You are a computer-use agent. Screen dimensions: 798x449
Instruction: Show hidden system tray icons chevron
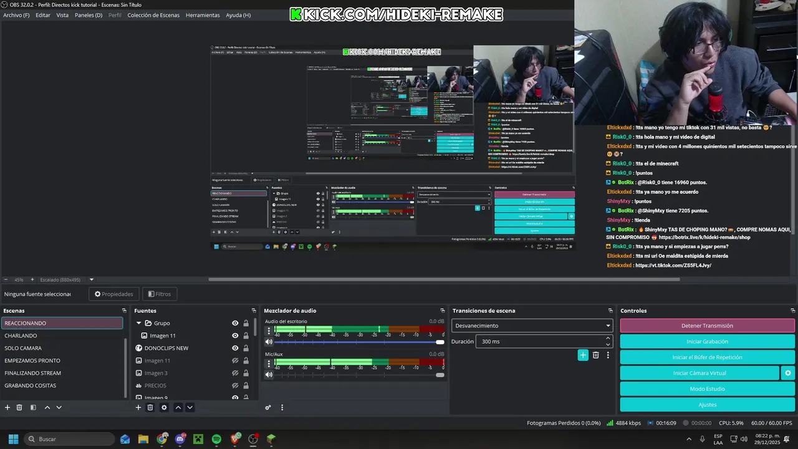click(689, 439)
